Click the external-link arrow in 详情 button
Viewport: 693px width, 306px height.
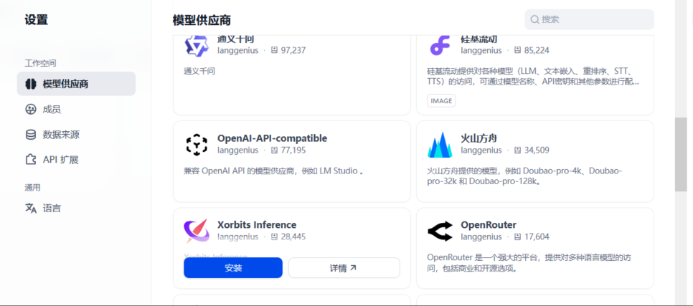tap(353, 267)
